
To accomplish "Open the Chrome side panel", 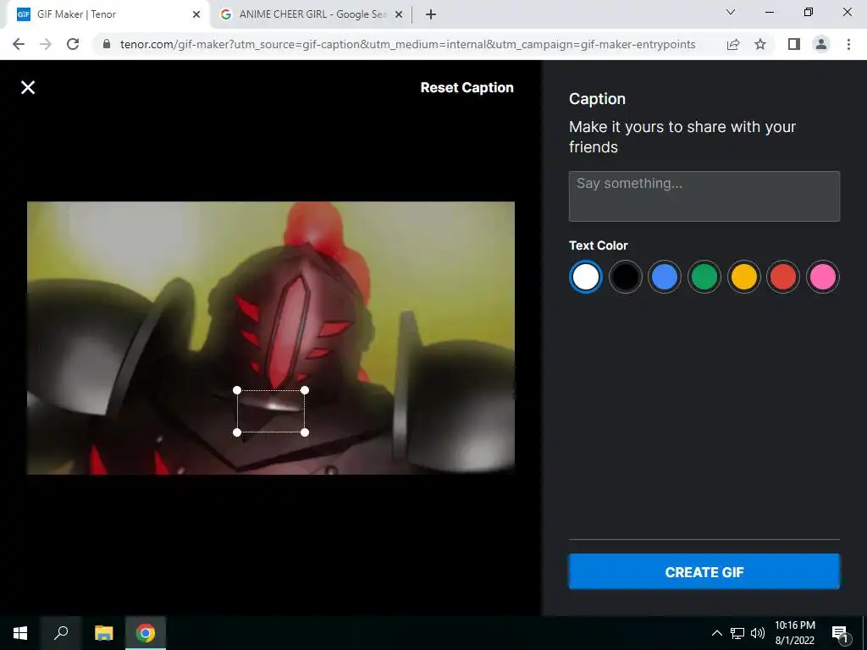I will point(794,44).
